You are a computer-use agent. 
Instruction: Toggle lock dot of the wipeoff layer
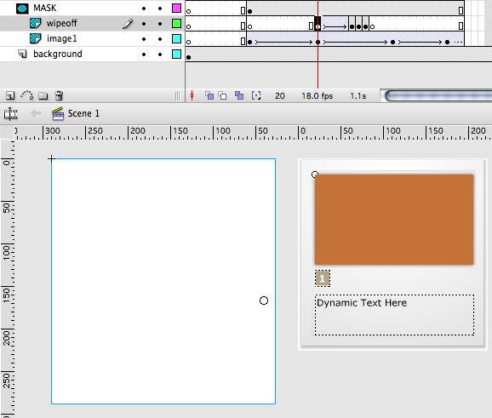(x=160, y=24)
